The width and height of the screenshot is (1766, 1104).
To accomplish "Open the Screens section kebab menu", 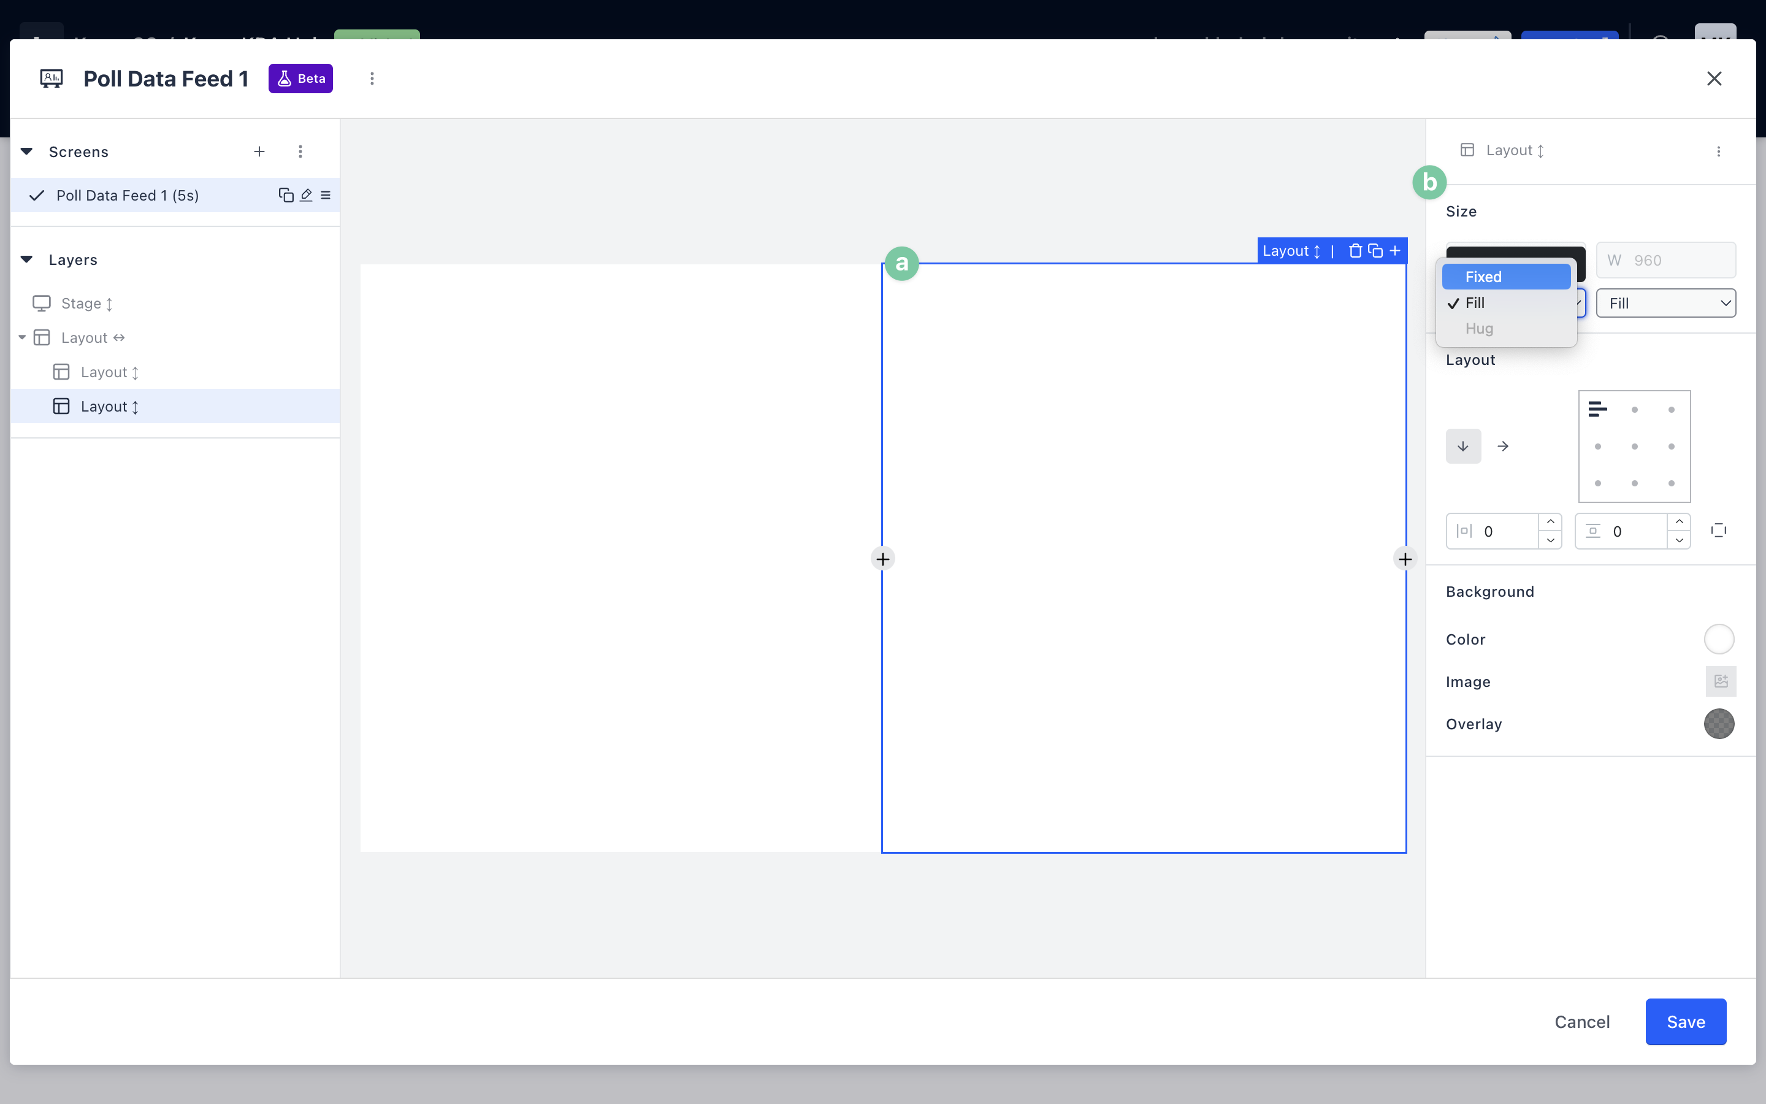I will [300, 151].
